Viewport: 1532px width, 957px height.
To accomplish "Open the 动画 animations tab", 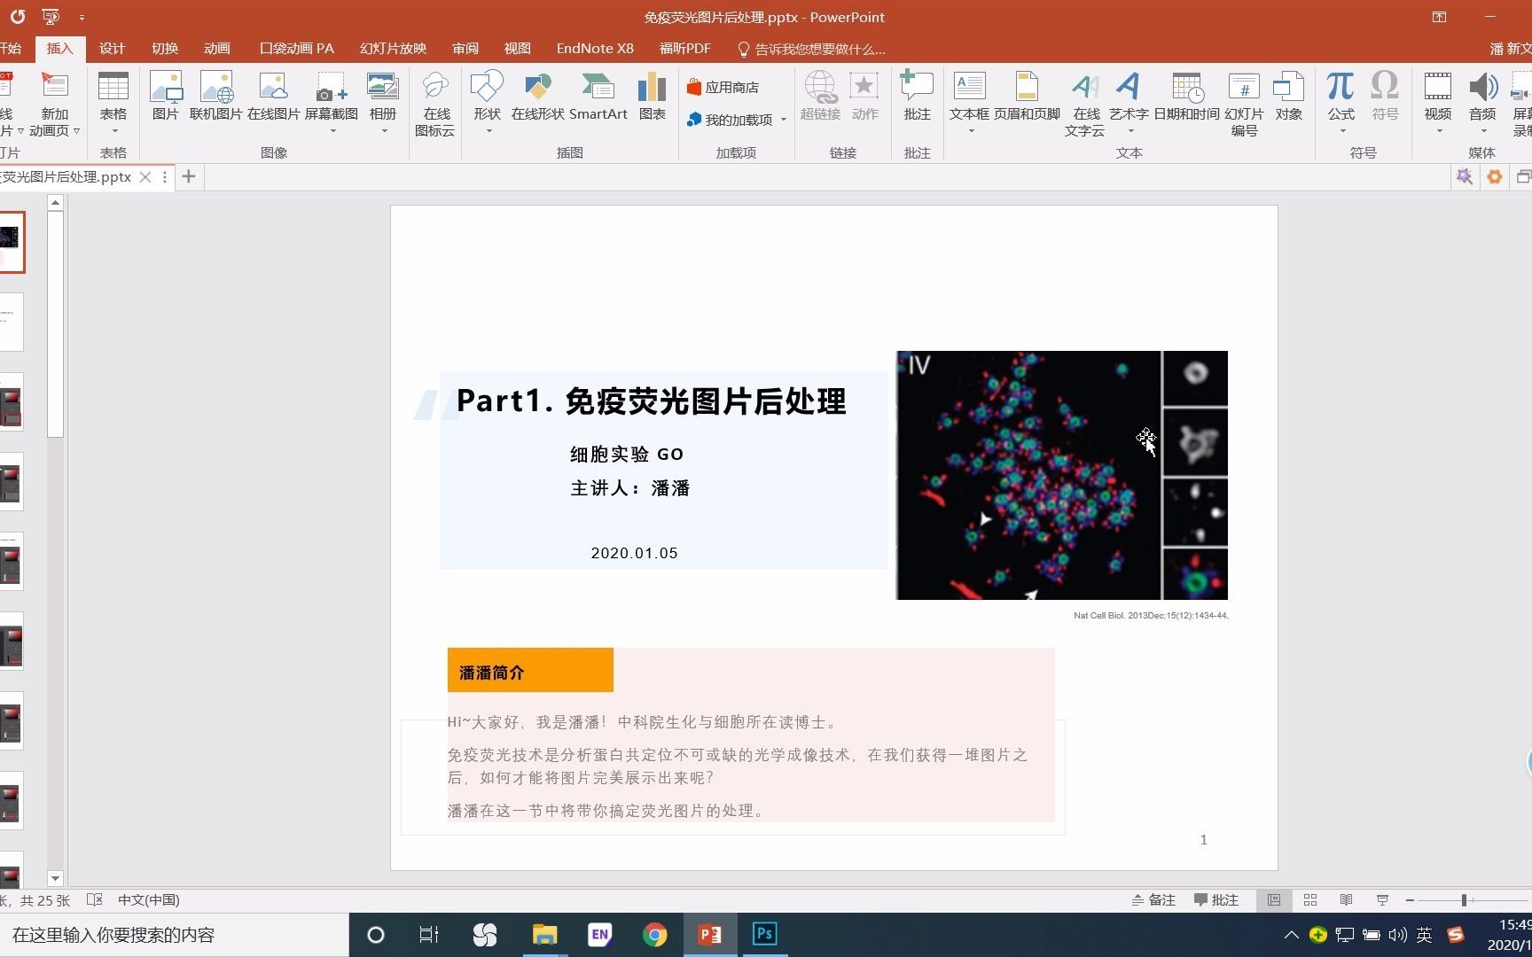I will pyautogui.click(x=216, y=49).
